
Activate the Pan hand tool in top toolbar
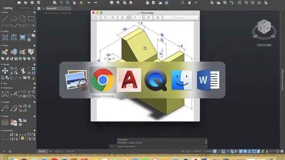click(x=189, y=3)
